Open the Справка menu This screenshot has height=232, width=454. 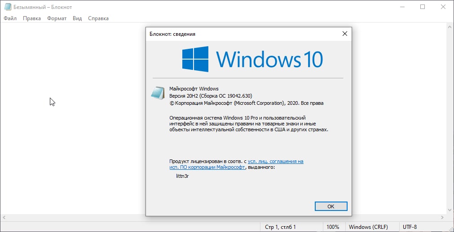point(98,18)
